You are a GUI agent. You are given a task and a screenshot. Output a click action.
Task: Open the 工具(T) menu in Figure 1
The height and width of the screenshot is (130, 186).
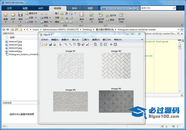(x=86, y=40)
